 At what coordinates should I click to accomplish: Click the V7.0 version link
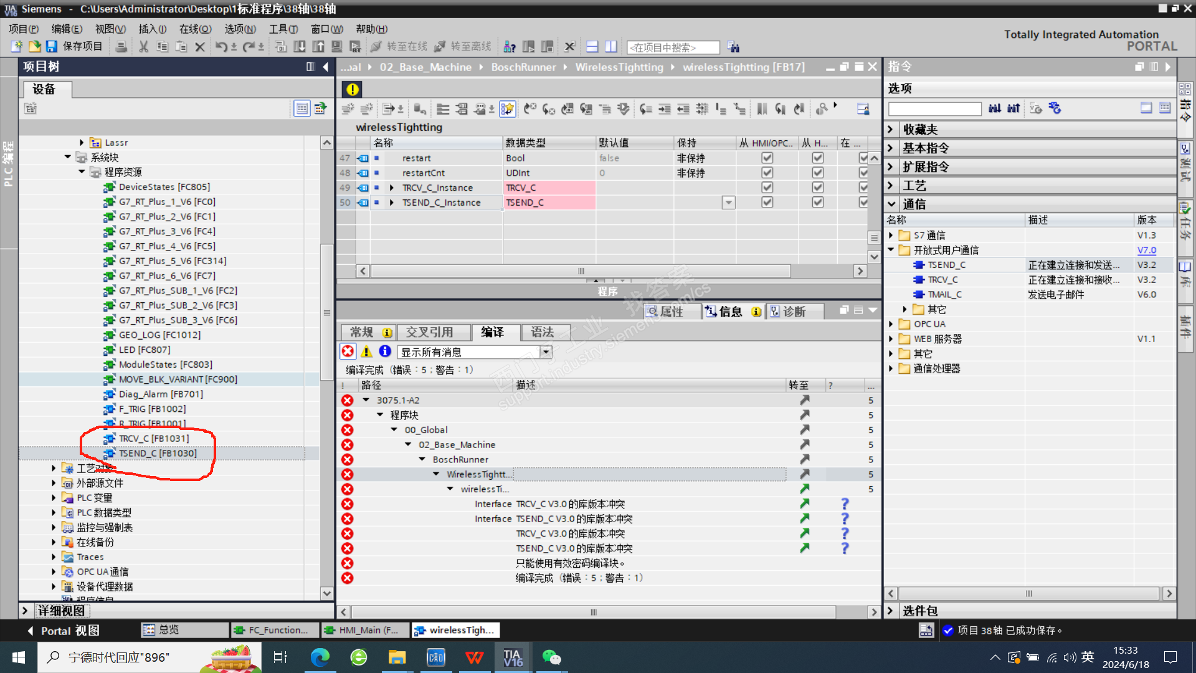tap(1146, 251)
